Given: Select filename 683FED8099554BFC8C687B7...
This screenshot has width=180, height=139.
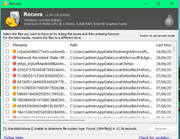Looking at the screenshot, I should click(x=42, y=106).
